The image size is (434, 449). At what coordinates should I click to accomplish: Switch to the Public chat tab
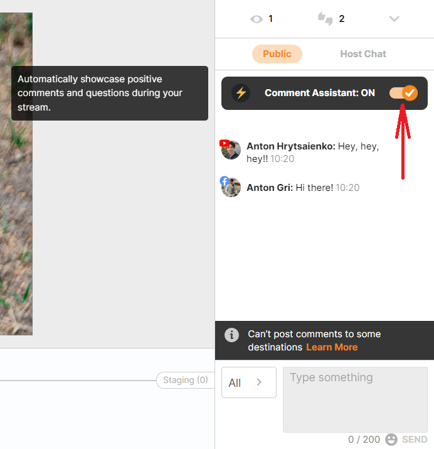point(277,54)
